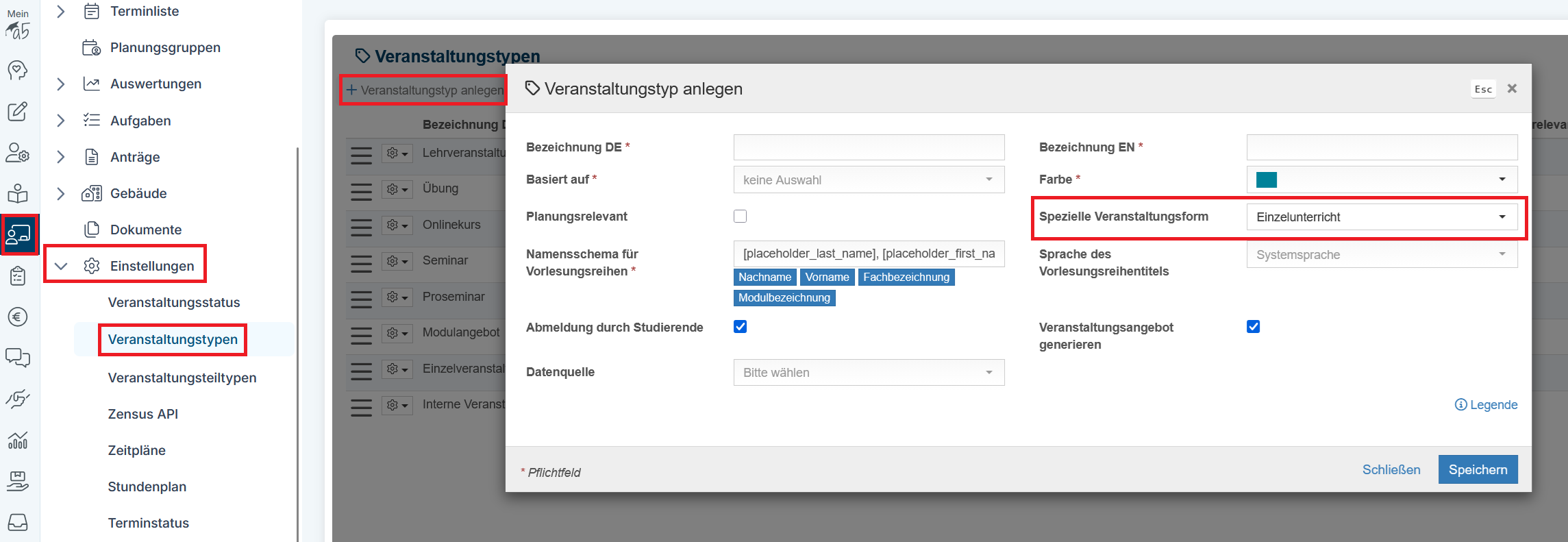The image size is (1568, 542).
Task: Open the edit pencil icon in left rail
Action: (18, 111)
